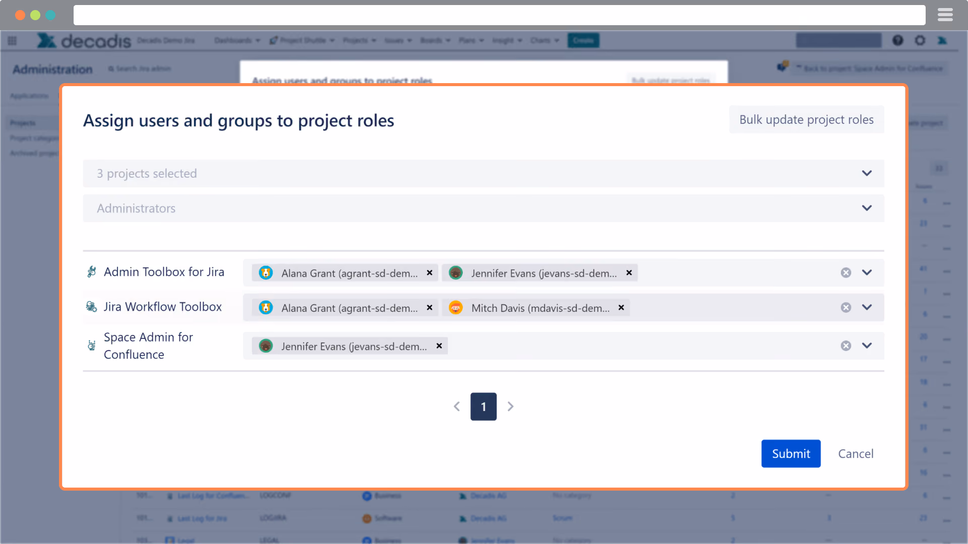Viewport: 968px width, 544px height.
Task: Click the Mitch Davis user chip
Action: pyautogui.click(x=537, y=307)
